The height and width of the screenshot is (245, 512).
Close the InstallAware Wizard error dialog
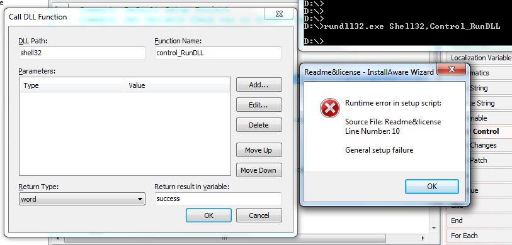coord(452,69)
